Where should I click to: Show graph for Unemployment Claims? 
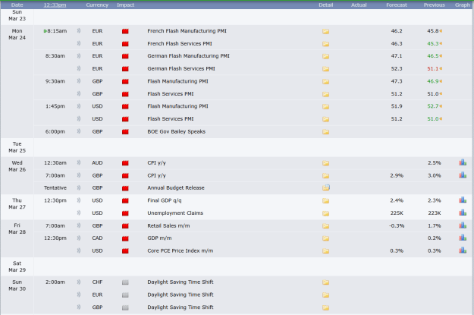[463, 213]
